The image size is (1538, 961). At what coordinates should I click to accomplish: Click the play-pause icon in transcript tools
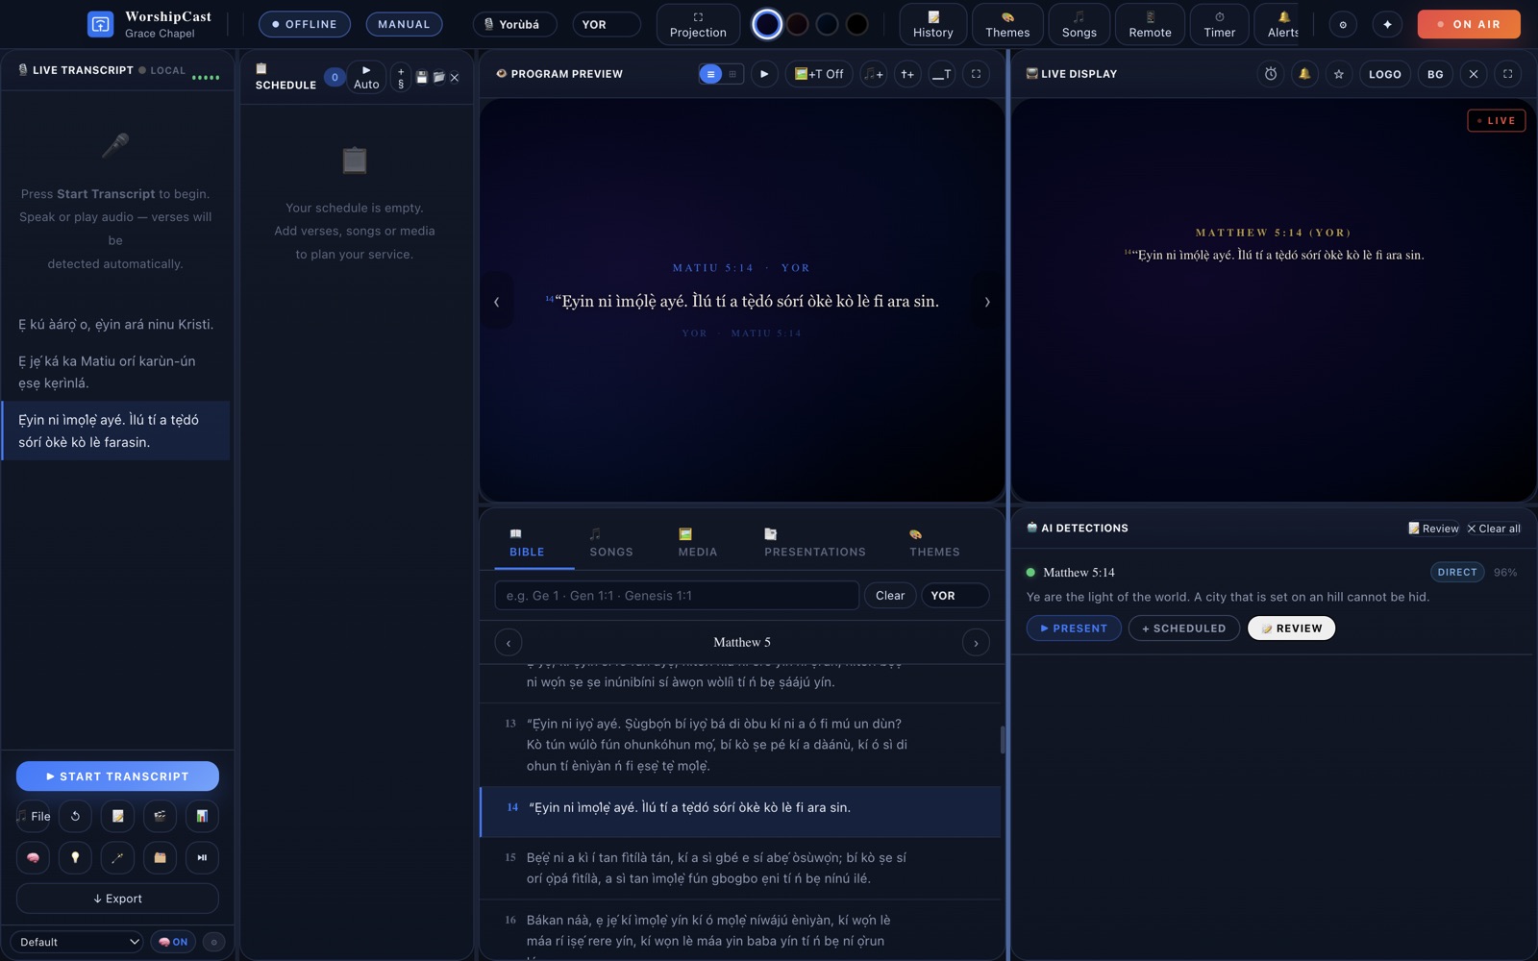click(202, 857)
